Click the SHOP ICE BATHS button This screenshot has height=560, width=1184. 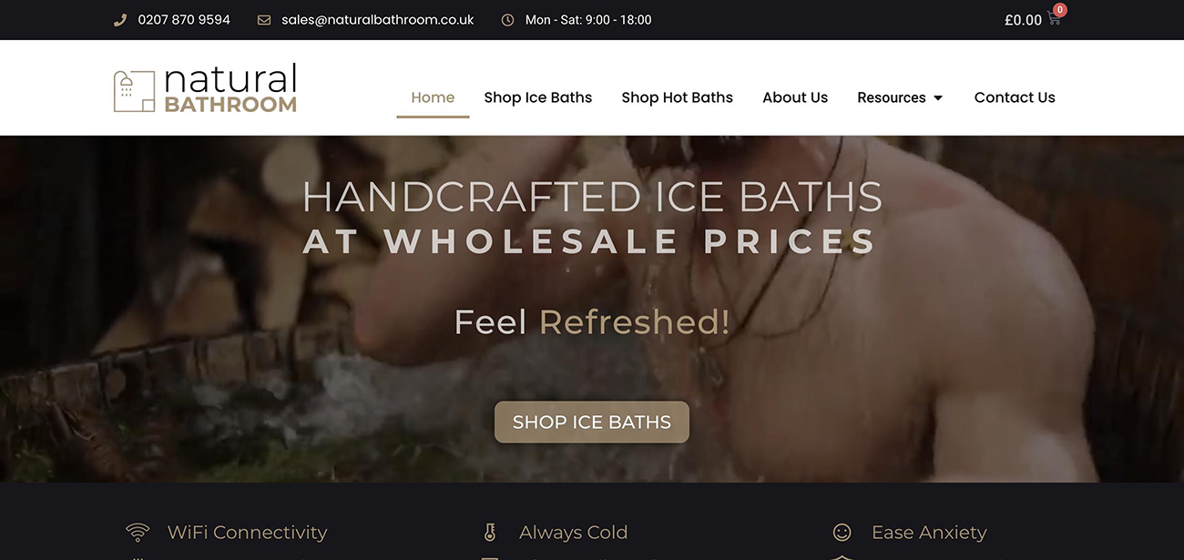point(592,423)
